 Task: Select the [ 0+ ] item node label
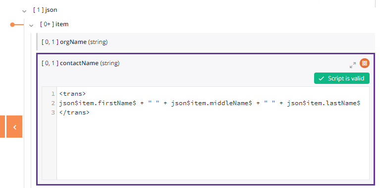[54, 24]
